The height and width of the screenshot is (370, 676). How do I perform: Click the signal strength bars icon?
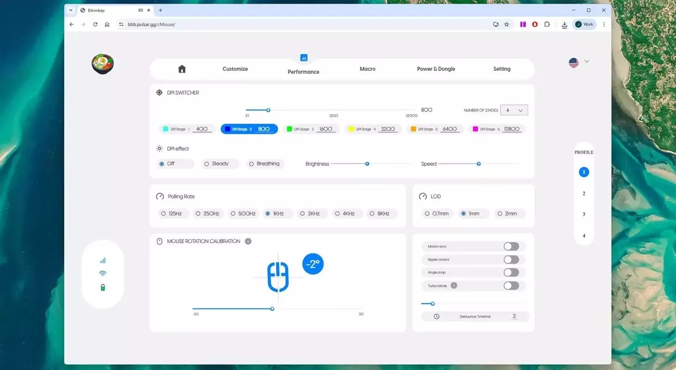point(102,260)
